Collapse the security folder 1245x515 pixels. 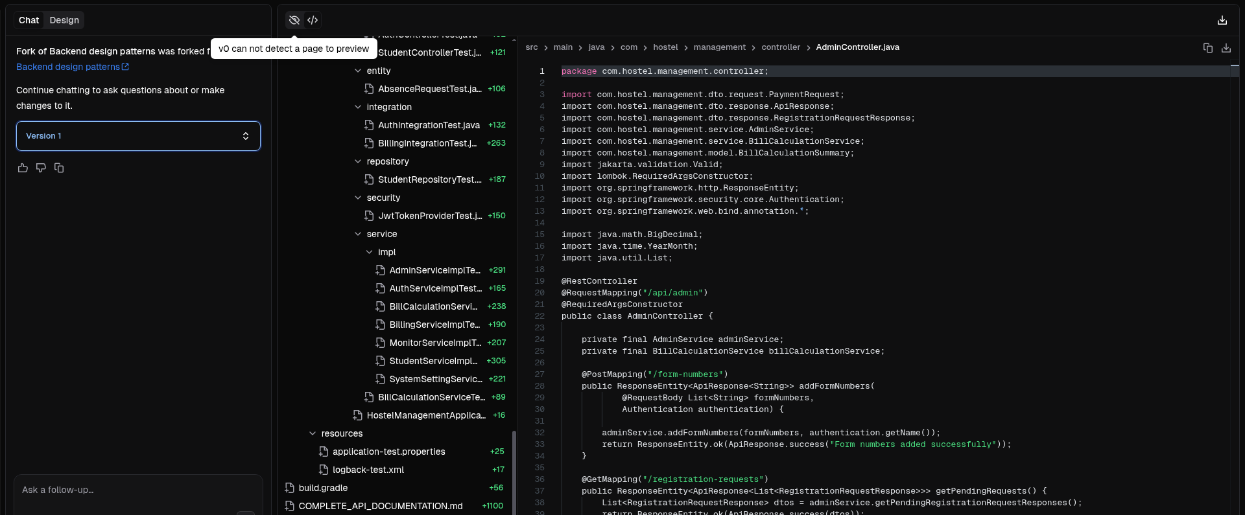tap(383, 198)
